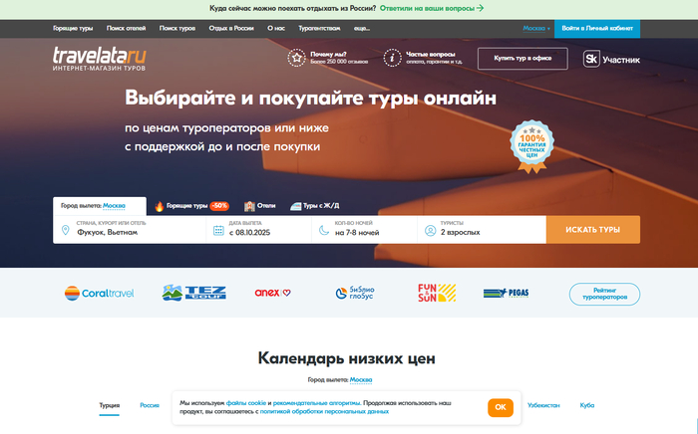Open the TEZ Tour operator logo
This screenshot has width=698, height=434.
(x=194, y=293)
